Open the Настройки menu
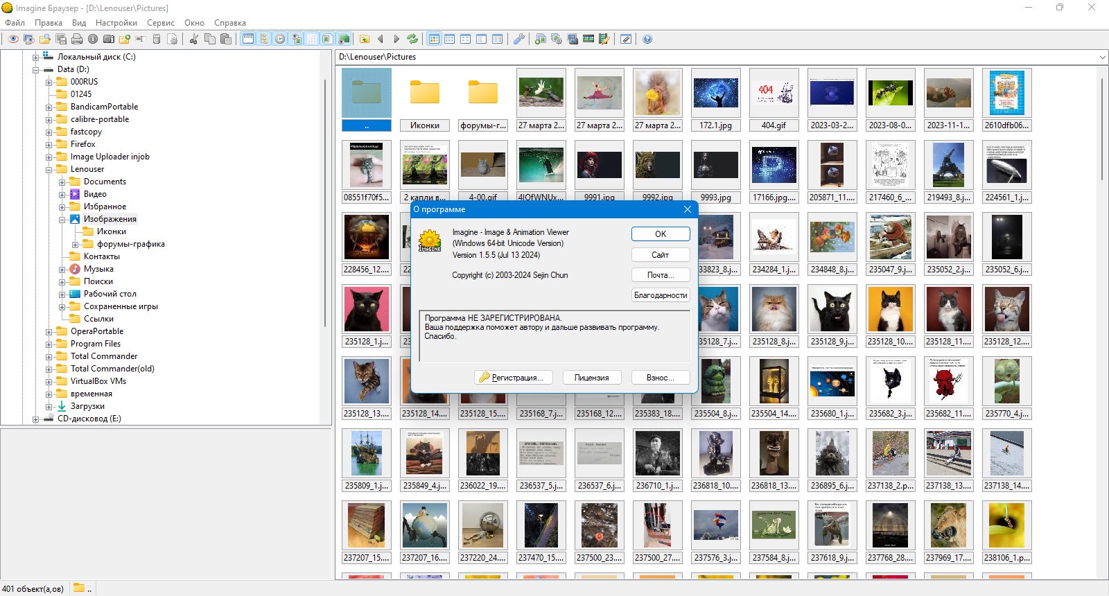This screenshot has width=1109, height=596. click(x=116, y=23)
